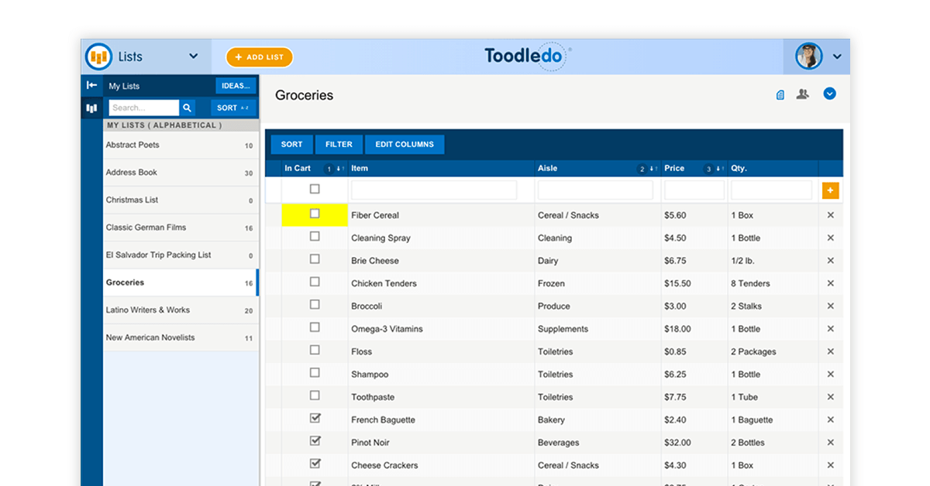Click the new row Price input field

click(x=694, y=190)
